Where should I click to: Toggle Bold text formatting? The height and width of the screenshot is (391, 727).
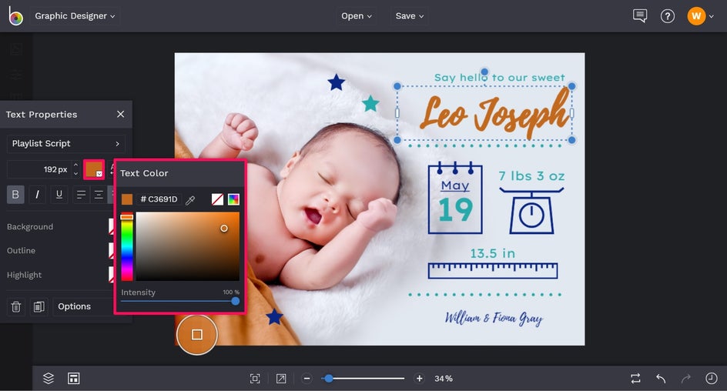(15, 195)
